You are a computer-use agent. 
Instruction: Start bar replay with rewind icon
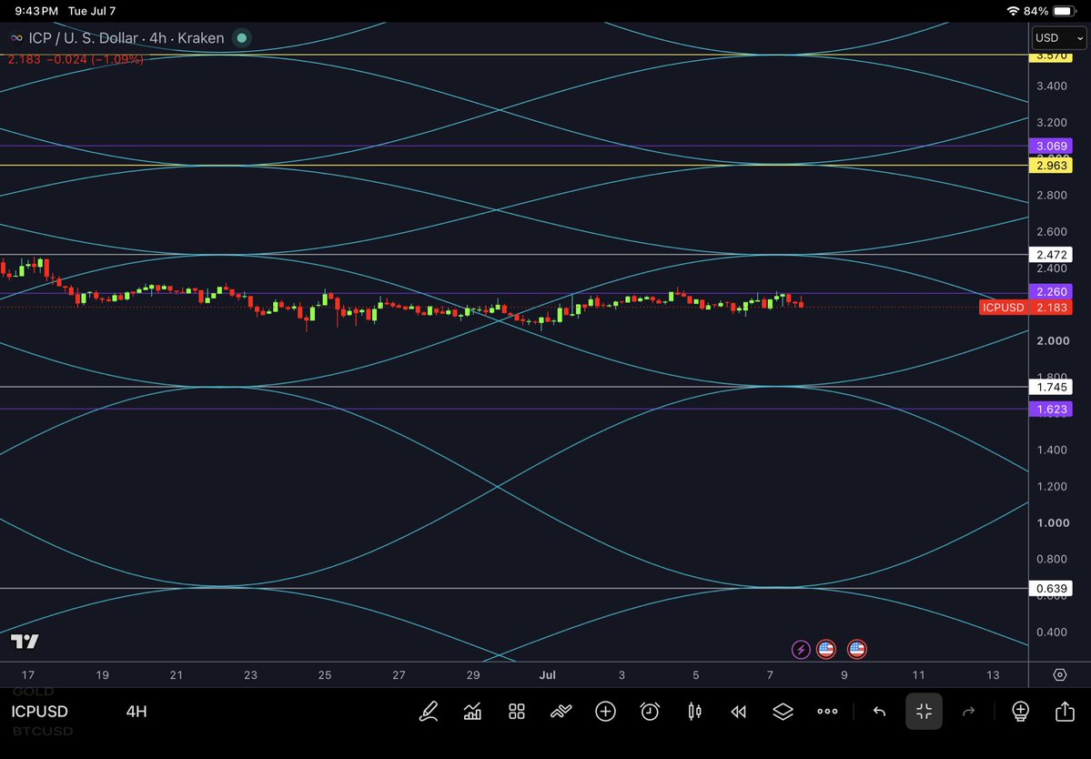(x=738, y=711)
